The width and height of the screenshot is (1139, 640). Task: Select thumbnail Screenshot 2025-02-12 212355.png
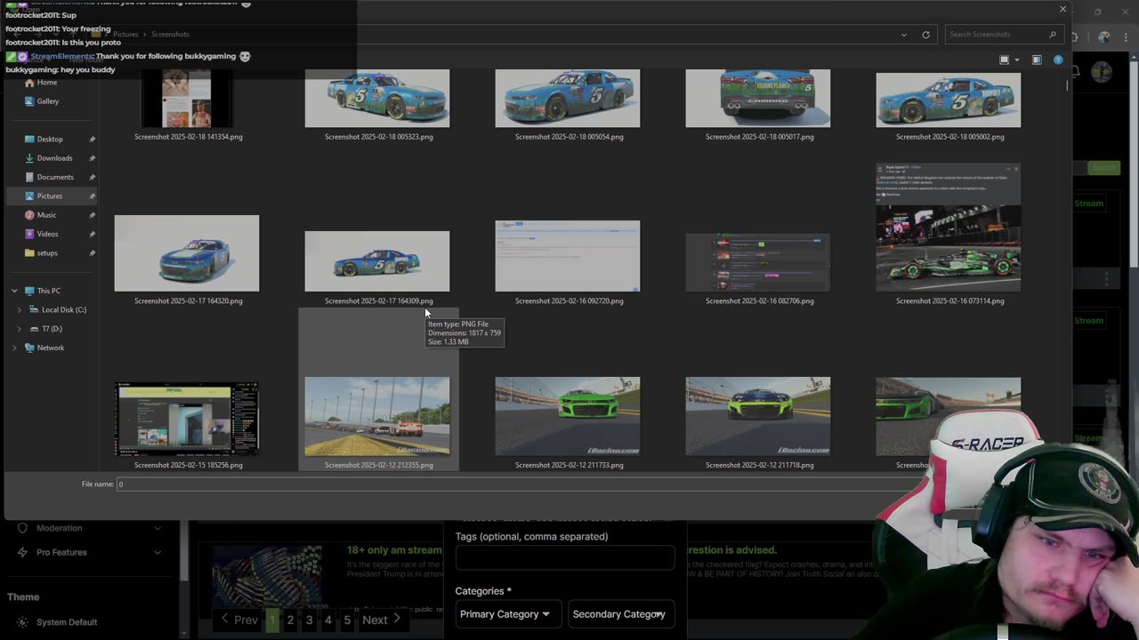pos(377,416)
